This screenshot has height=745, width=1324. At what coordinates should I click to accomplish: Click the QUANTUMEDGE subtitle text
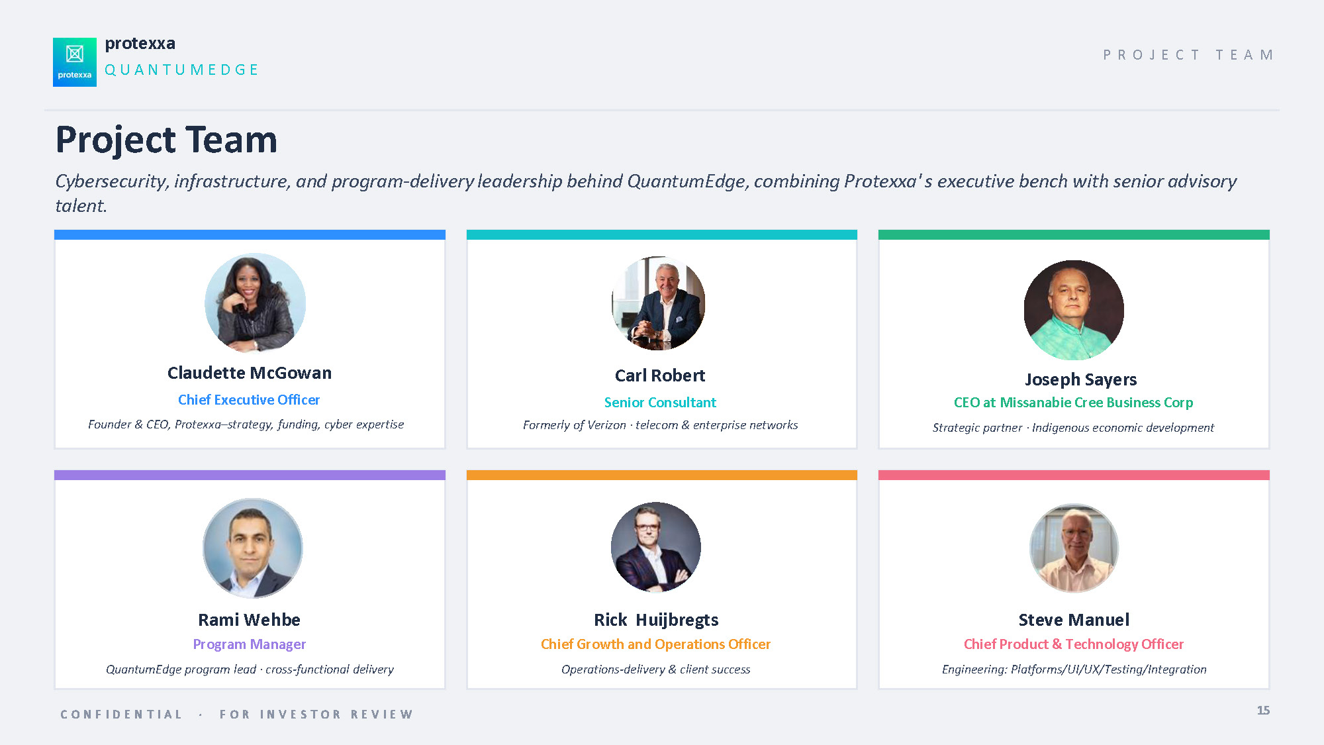(181, 70)
